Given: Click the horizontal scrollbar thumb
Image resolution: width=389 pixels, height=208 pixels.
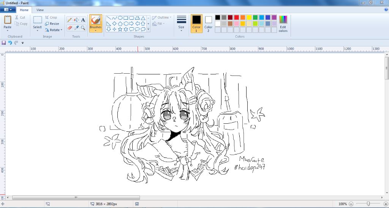Looking at the screenshot, I should 76,198.
